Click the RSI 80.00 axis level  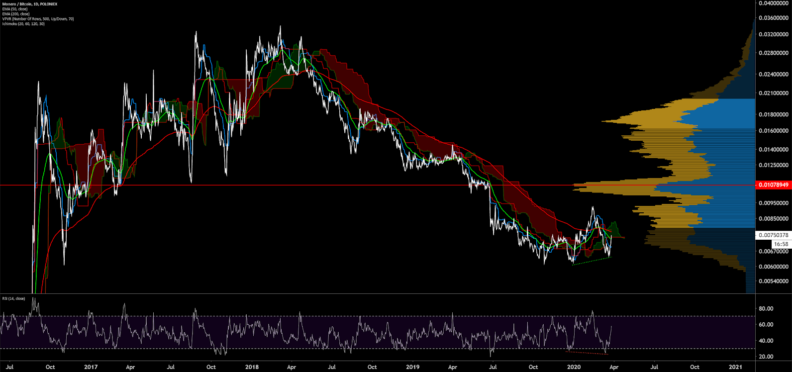tap(766, 308)
